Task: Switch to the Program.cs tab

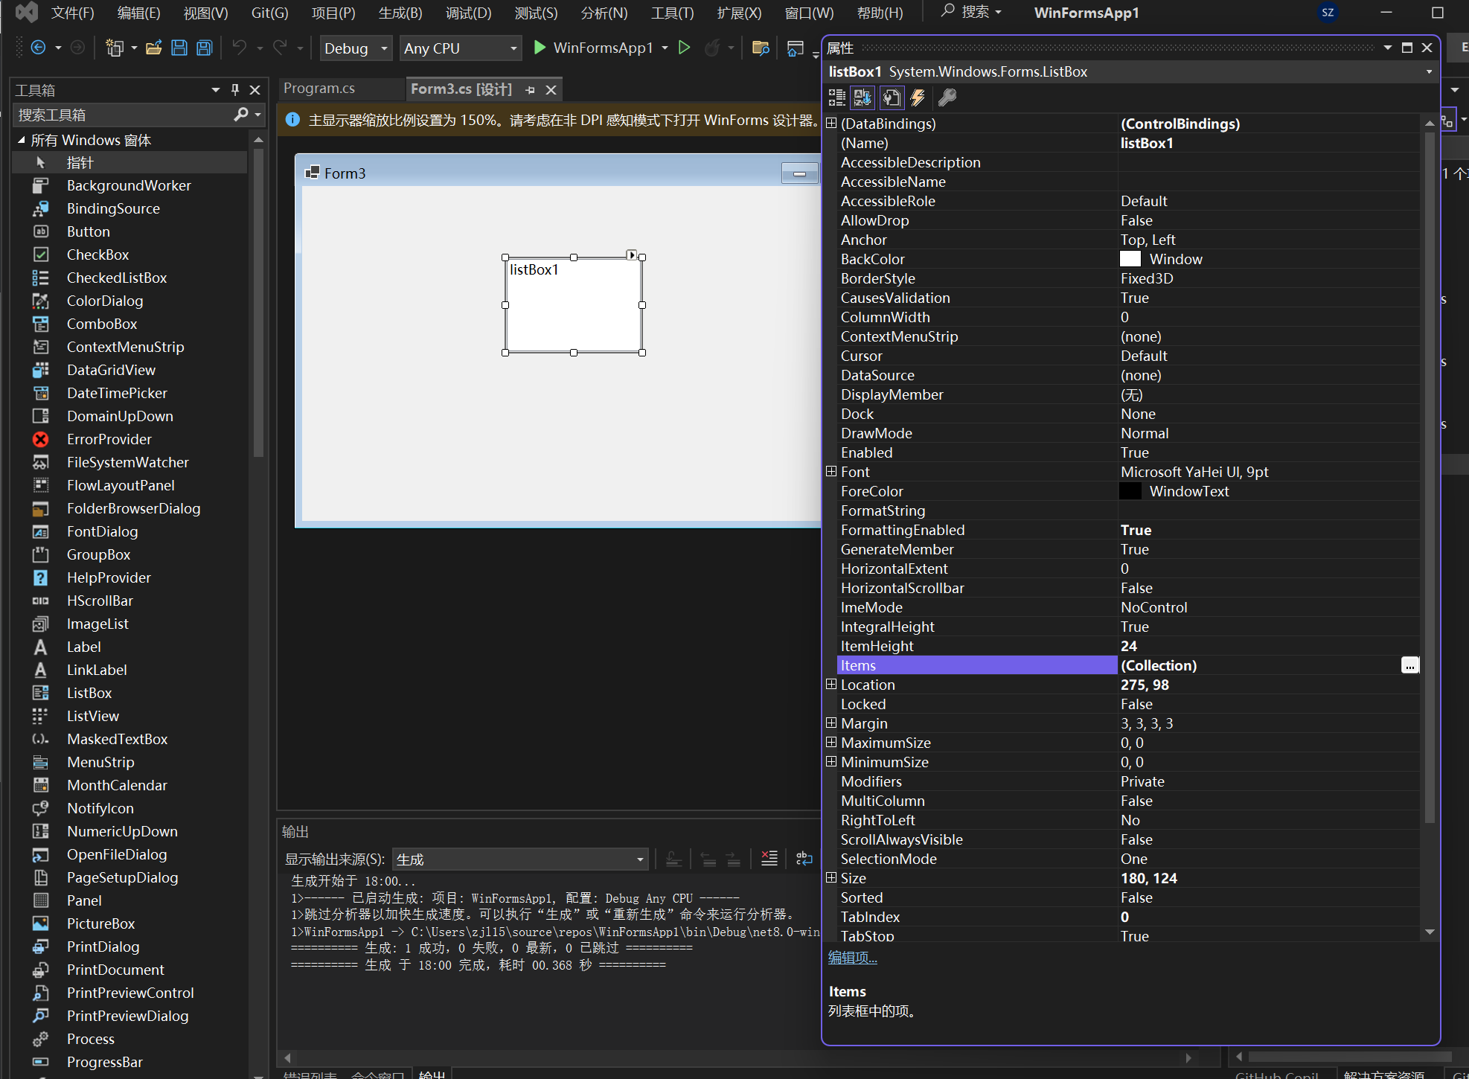Action: click(319, 89)
